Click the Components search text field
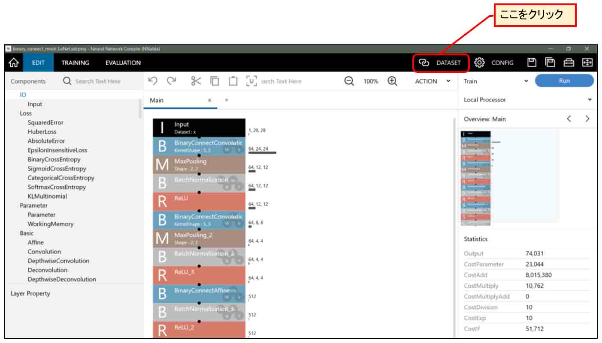This screenshot has width=602, height=343. pos(98,81)
